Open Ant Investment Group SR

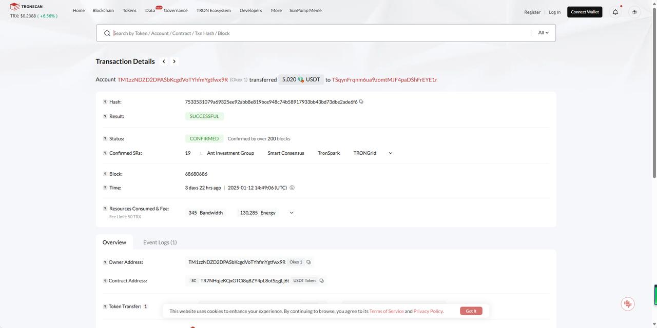[x=230, y=153]
